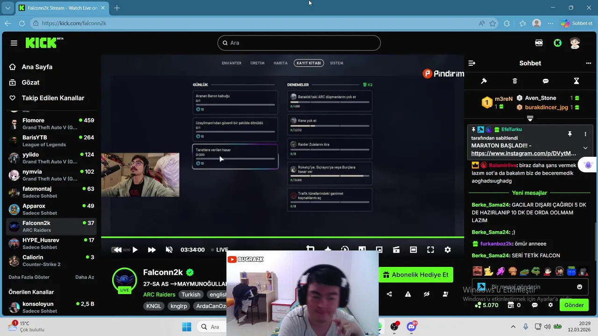Click the user follow icon below the player
598x336 pixels.
coord(445,294)
